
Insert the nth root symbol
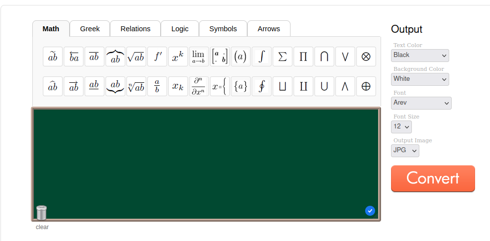136,86
